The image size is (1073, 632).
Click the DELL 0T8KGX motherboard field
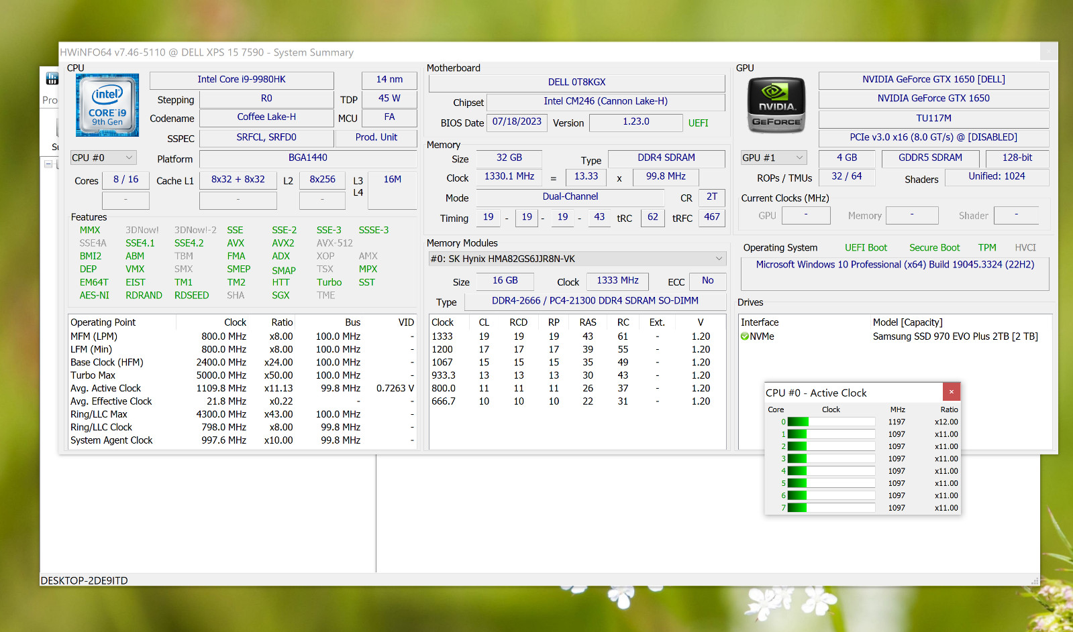[576, 82]
